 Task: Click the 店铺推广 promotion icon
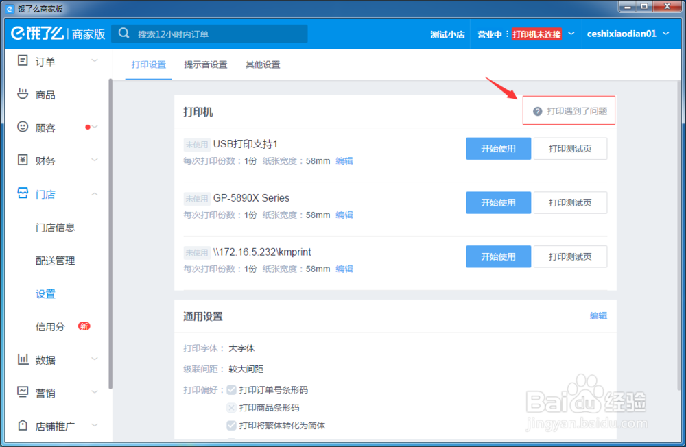pyautogui.click(x=23, y=424)
